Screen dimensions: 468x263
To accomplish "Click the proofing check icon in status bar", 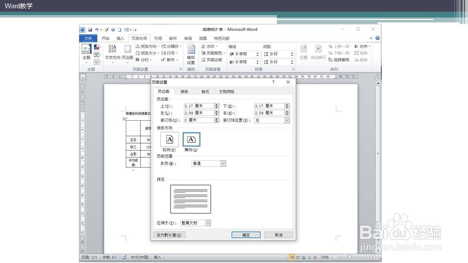I will click(x=124, y=257).
